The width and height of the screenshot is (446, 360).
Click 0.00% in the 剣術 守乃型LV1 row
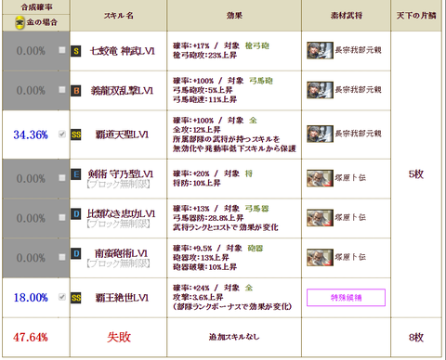[x=31, y=179]
